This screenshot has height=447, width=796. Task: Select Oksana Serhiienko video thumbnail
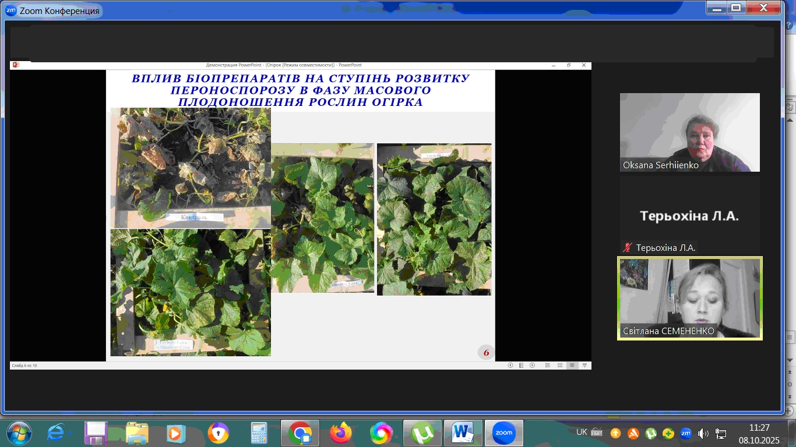click(689, 132)
